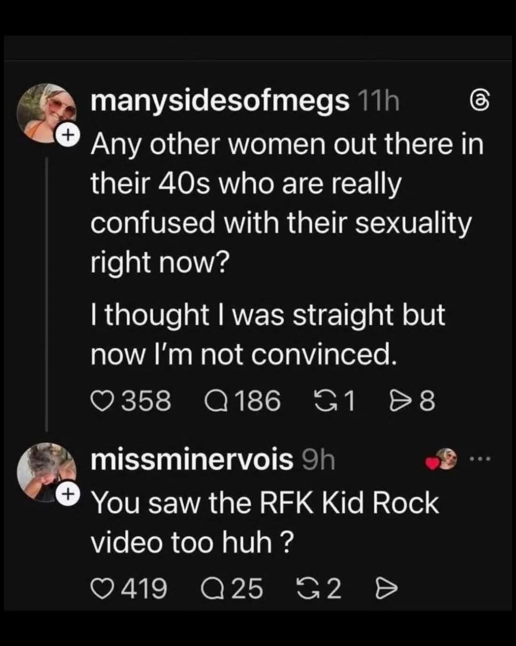516x646 pixels.
Task: Follow manysidesofmegs via plus badge
Action: tap(68, 134)
